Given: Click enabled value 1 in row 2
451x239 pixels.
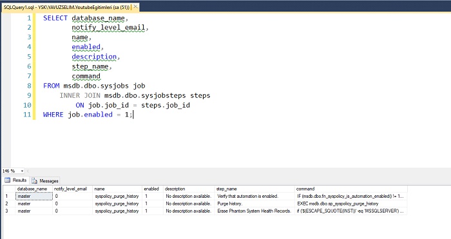Looking at the screenshot, I should click(x=153, y=204).
